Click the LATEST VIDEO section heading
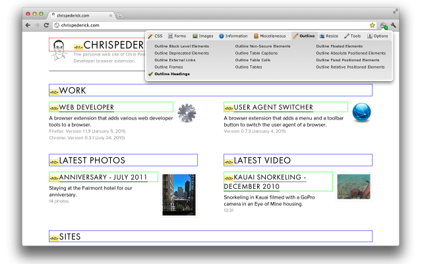 pyautogui.click(x=262, y=160)
